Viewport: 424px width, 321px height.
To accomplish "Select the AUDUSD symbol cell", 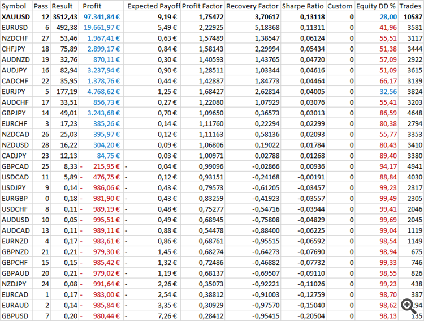I will 15,220.
